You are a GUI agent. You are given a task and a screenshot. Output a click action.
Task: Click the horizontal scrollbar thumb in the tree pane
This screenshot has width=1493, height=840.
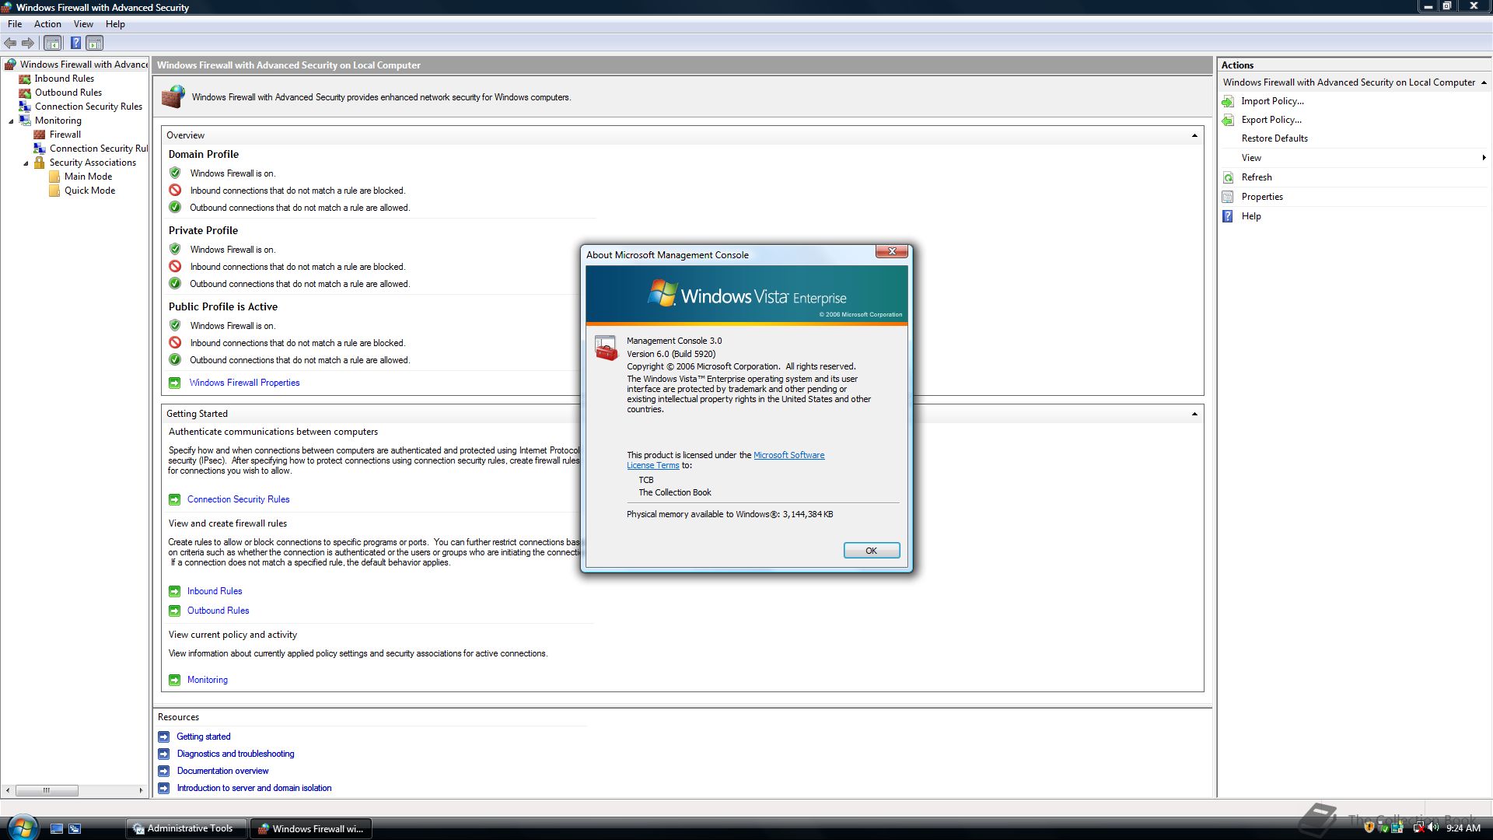click(x=47, y=790)
